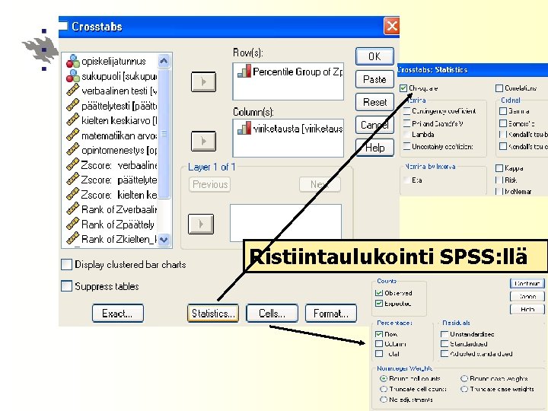Select Truncate case weights radio

click(464, 389)
